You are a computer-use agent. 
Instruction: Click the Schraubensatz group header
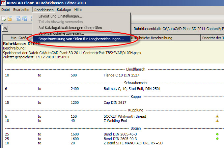[x=136, y=83]
